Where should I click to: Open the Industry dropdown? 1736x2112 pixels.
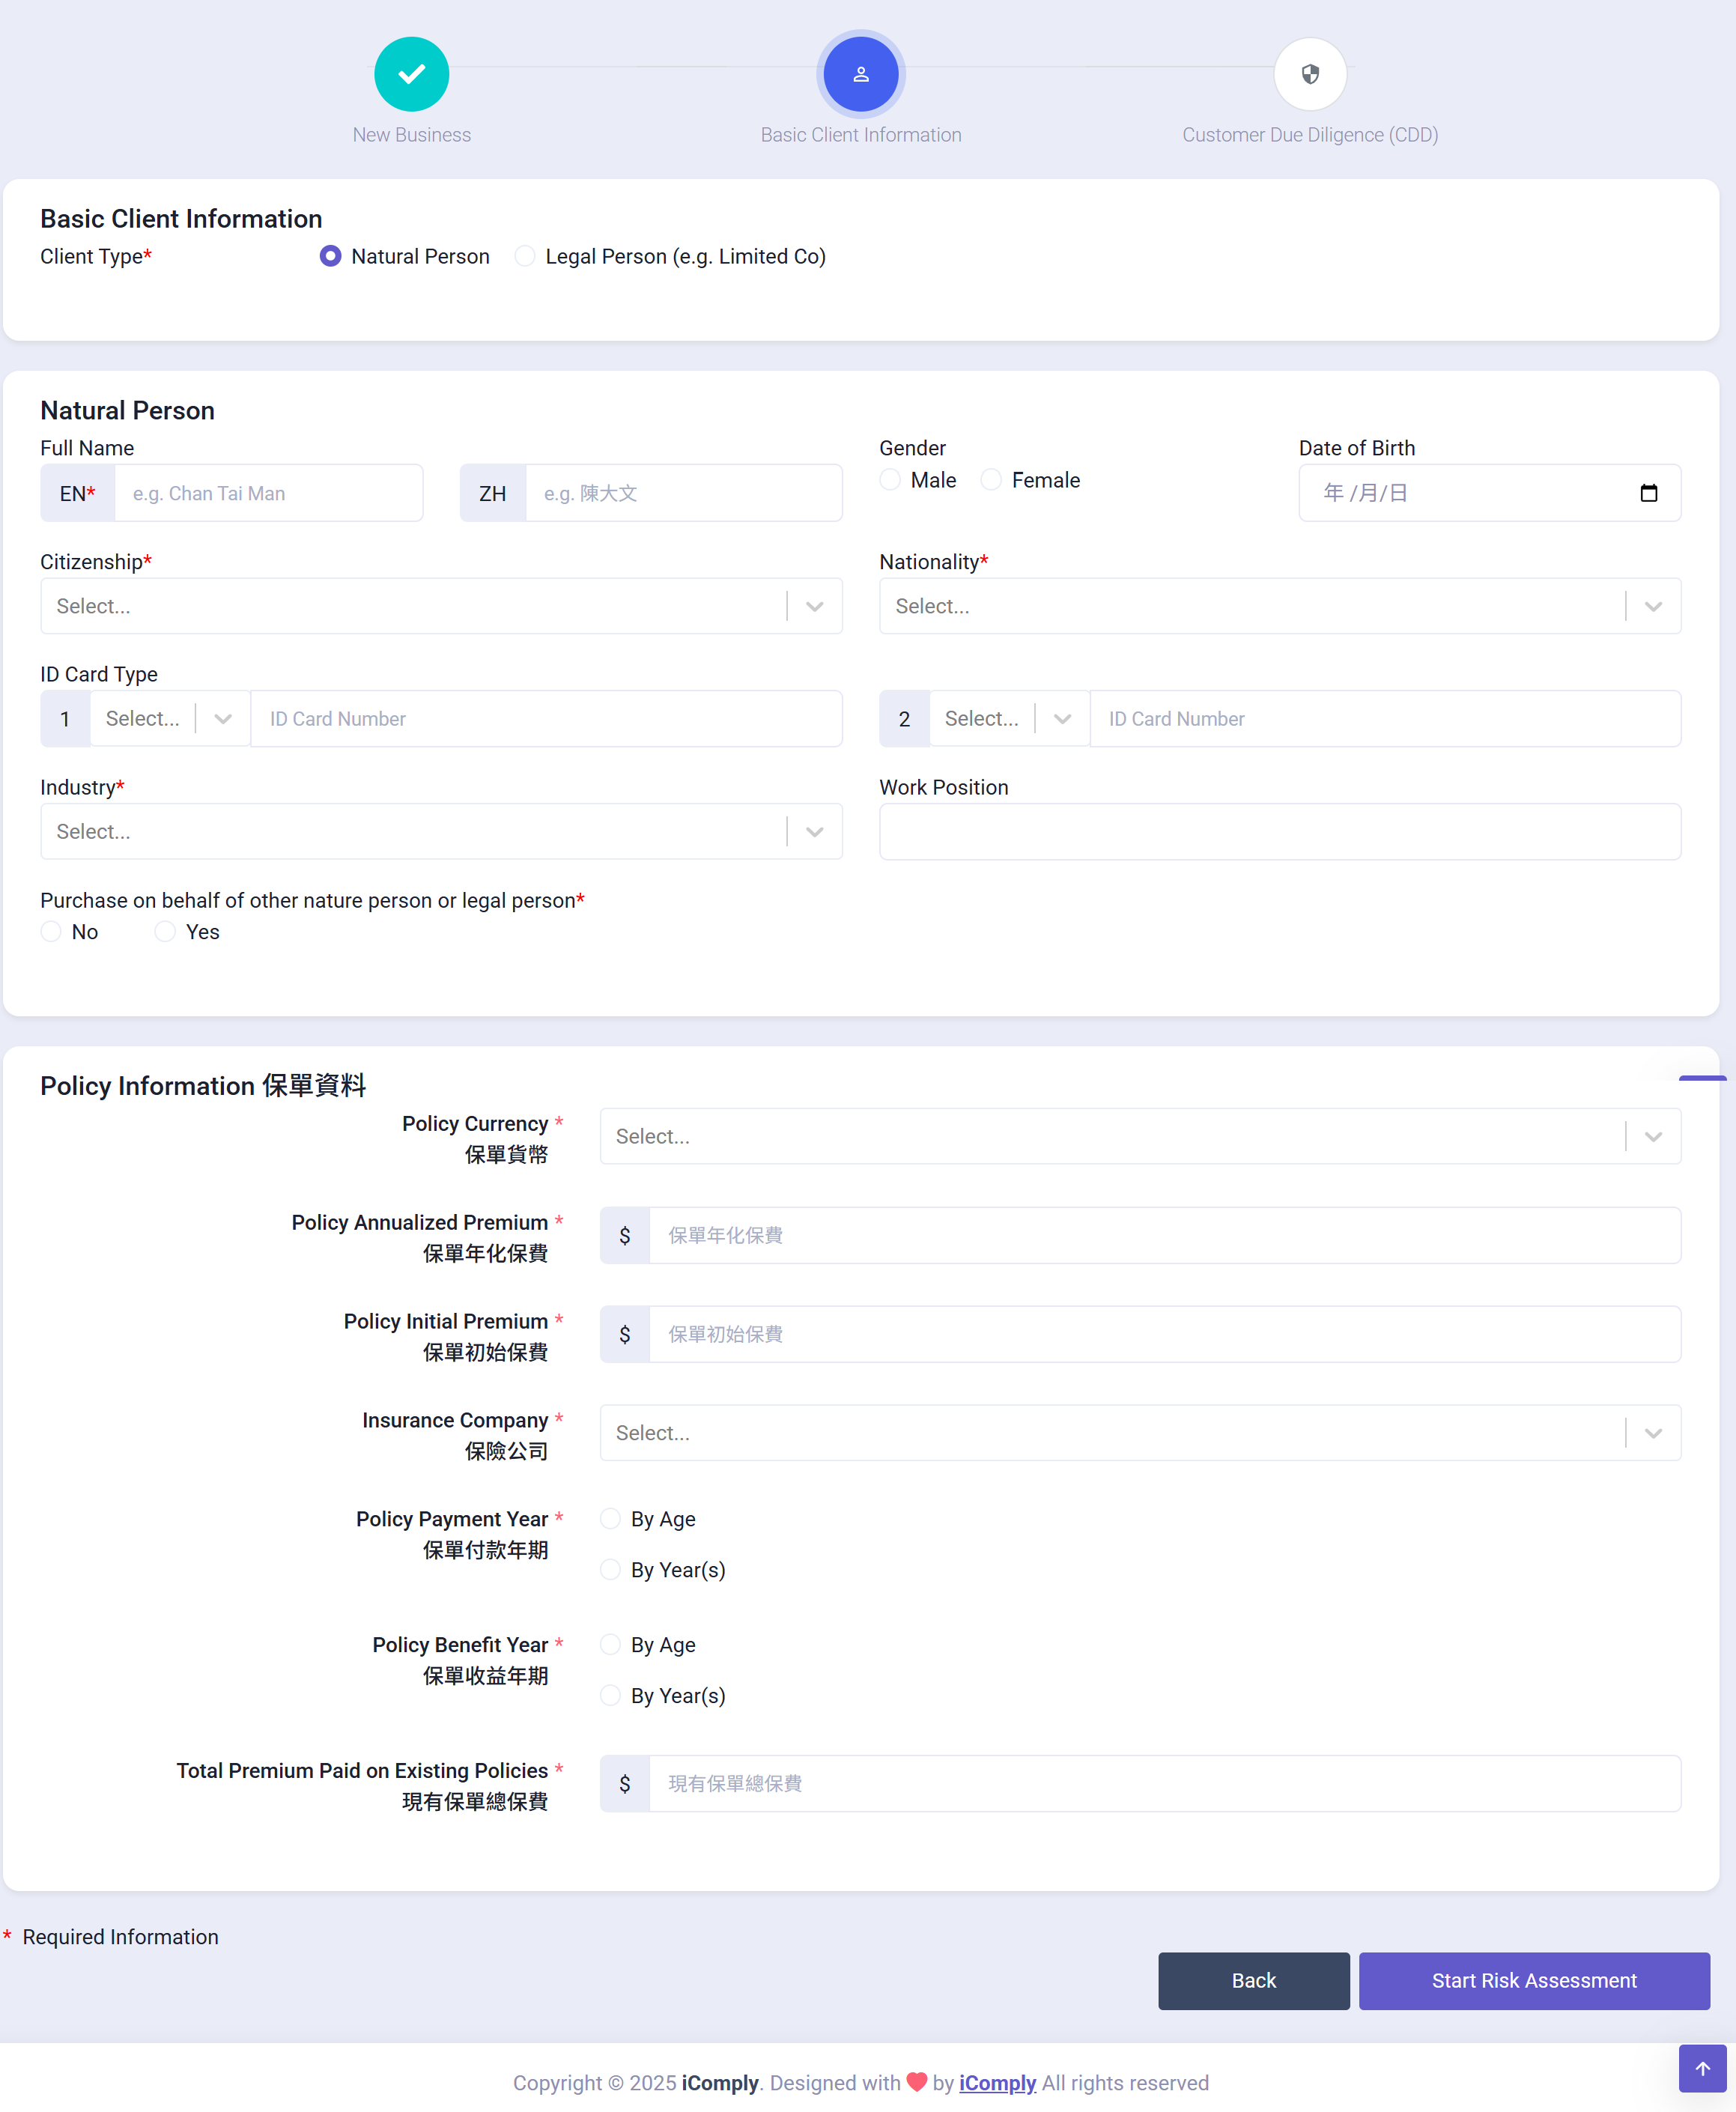(441, 832)
